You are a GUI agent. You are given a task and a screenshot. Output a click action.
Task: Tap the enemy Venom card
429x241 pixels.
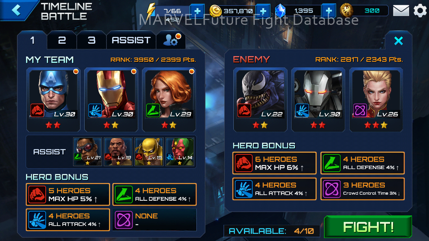260,100
